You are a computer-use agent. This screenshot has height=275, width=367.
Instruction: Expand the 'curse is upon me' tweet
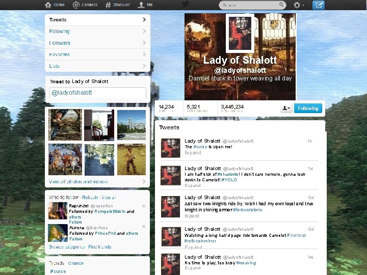193,153
